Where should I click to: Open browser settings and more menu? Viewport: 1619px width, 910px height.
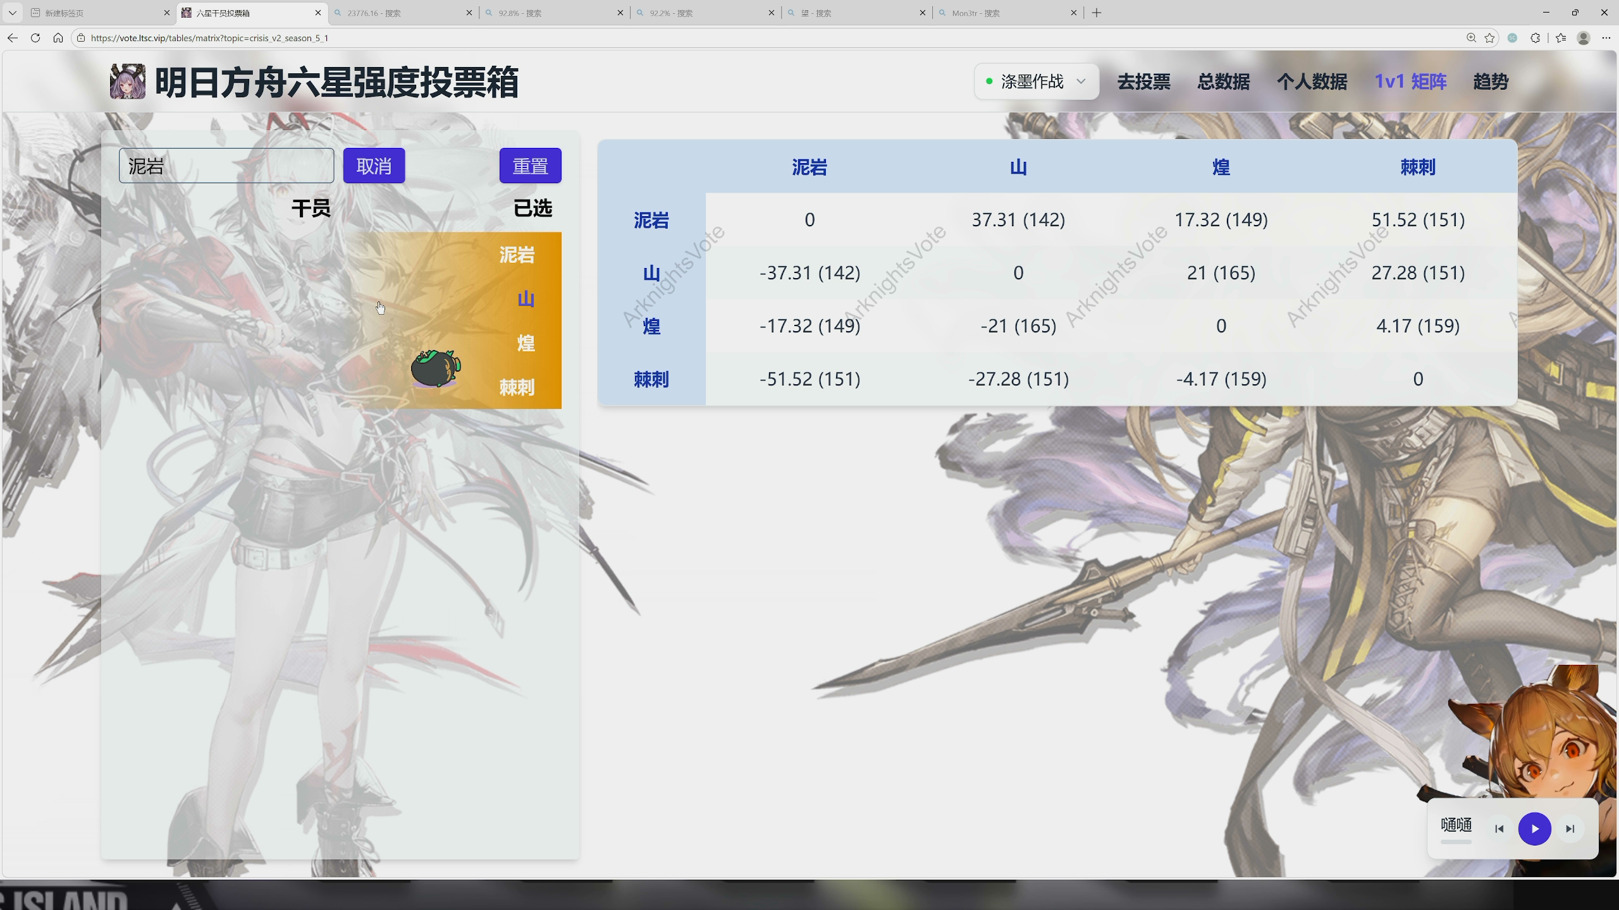[x=1606, y=38]
